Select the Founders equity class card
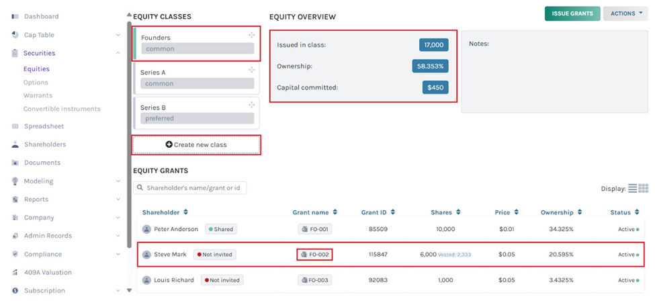The height and width of the screenshot is (303, 655). (x=196, y=44)
